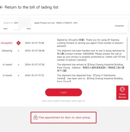Screen dimensions: 130x132
Task: Click the Delivering timeline dot
Action: coord(19,51)
